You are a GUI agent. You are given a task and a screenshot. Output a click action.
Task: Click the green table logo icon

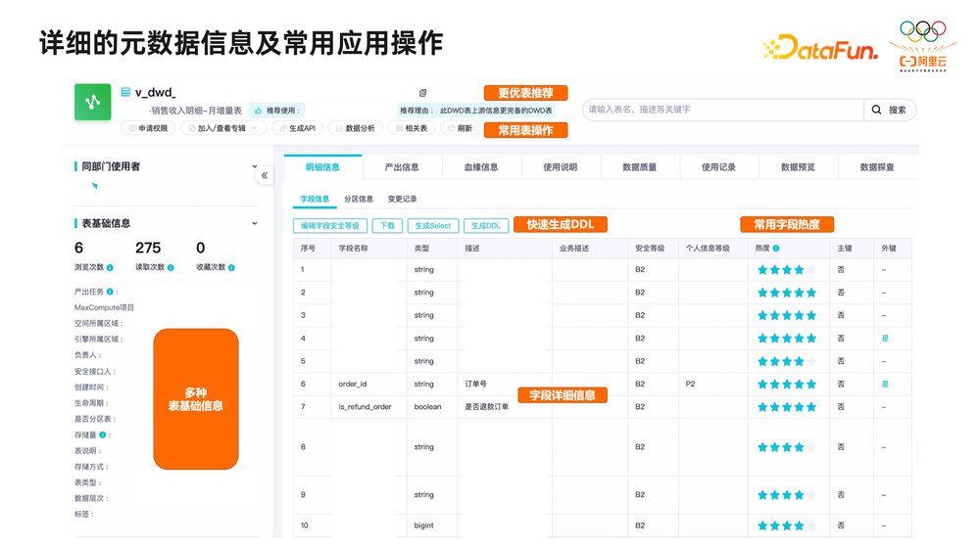click(92, 102)
